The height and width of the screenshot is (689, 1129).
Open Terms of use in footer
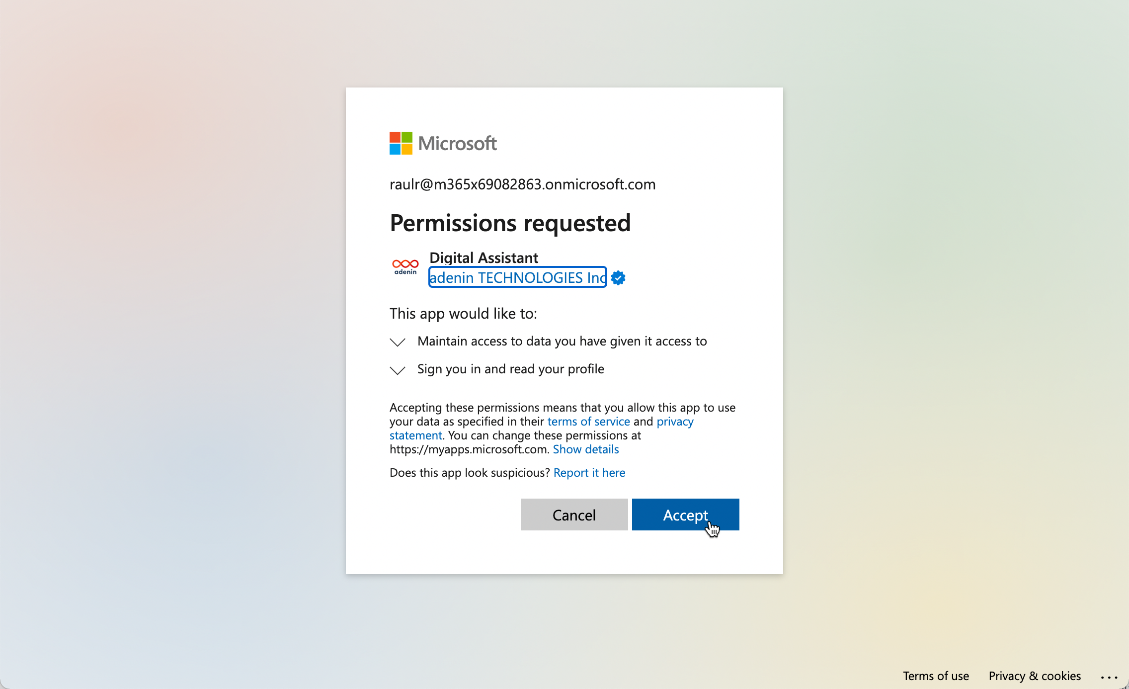(x=936, y=676)
